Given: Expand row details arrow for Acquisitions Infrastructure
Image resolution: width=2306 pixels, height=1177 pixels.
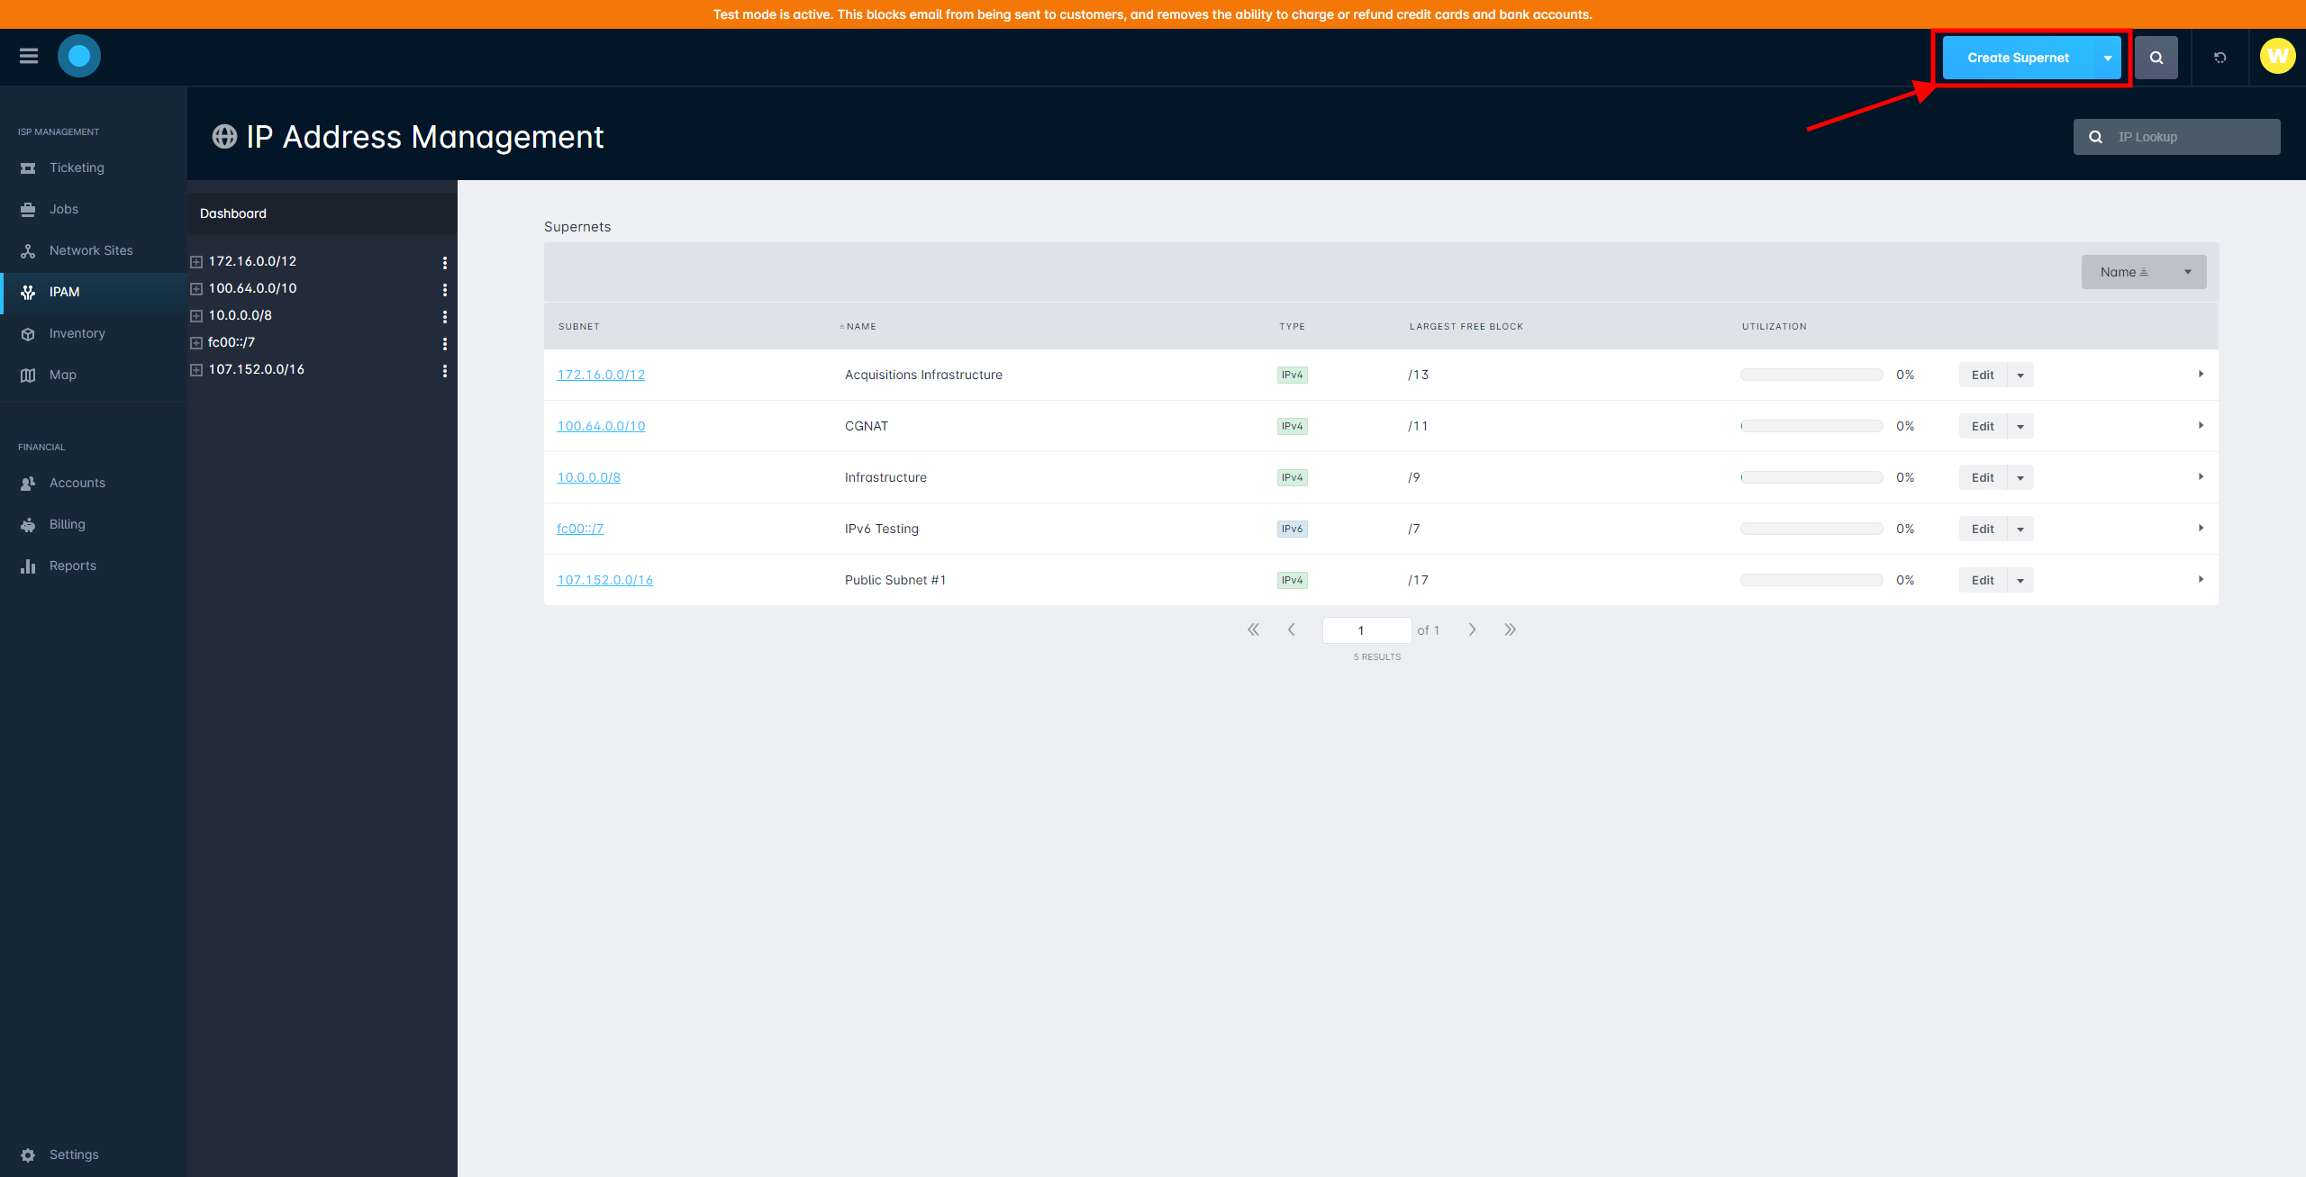Looking at the screenshot, I should pos(2201,374).
